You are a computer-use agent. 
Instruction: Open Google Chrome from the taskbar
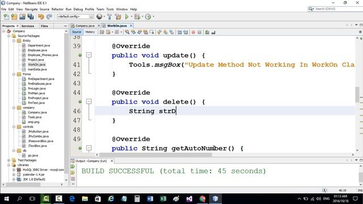point(202,199)
